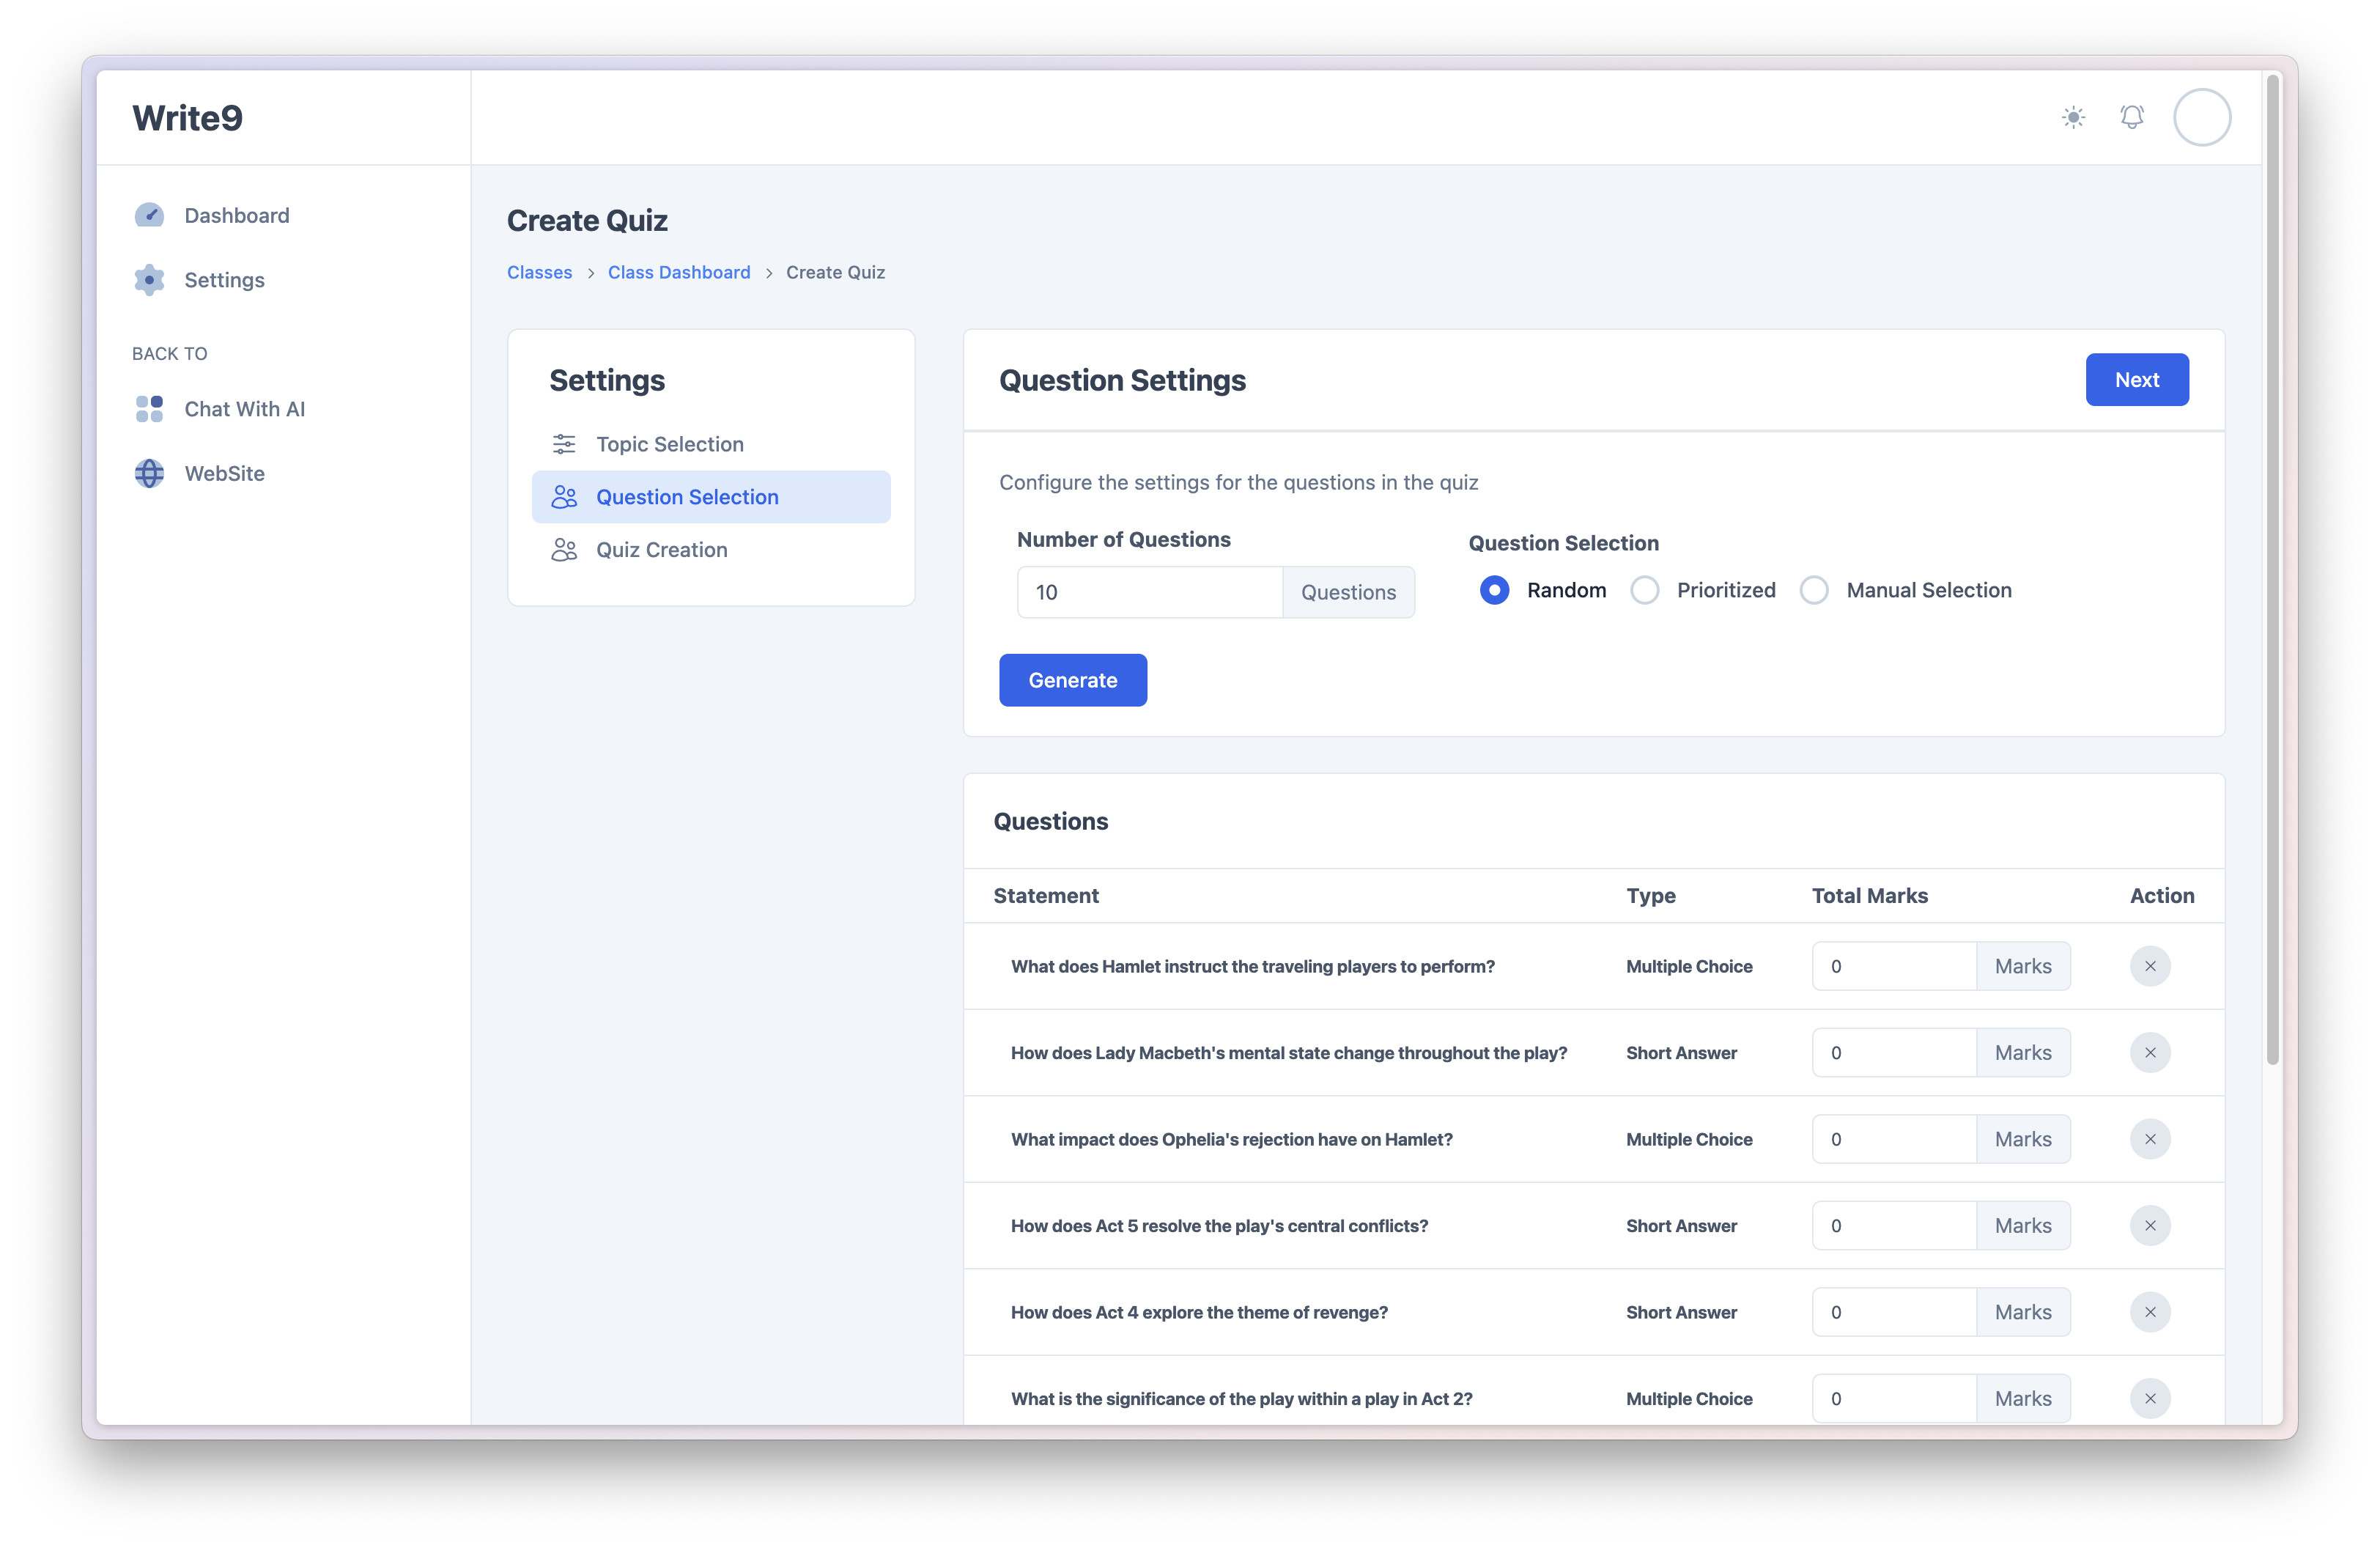Click the Dashboard gauge icon
The image size is (2380, 1548).
(149, 215)
